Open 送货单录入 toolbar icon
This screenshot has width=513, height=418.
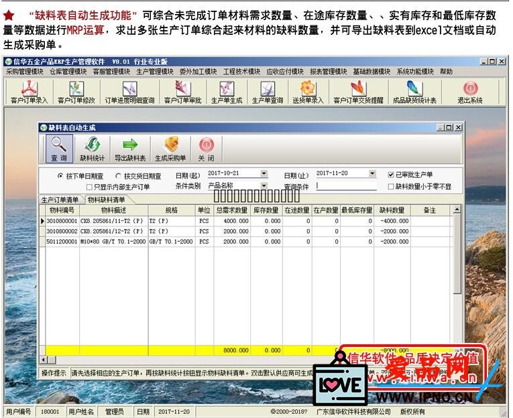pos(308,92)
